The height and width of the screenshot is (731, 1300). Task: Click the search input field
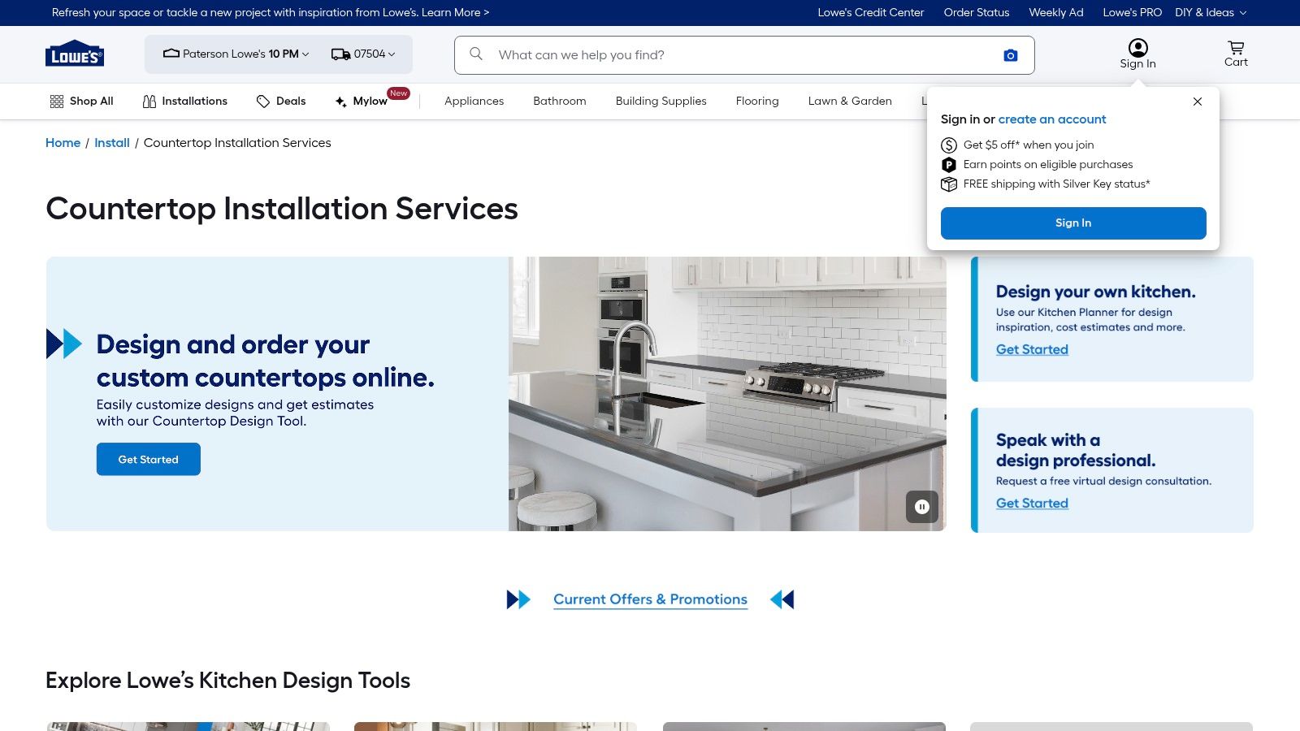pos(731,54)
